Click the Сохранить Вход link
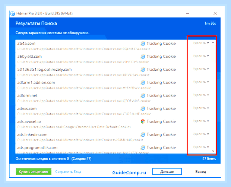Viewport: 231px width, 187px height. [x=68, y=172]
